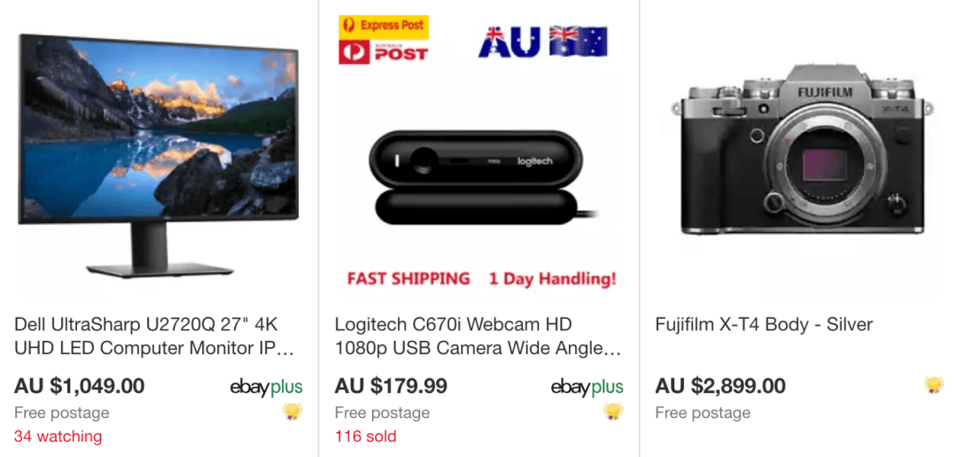The height and width of the screenshot is (457, 957).
Task: Click the top rated seller badge on Dell listing
Action: 292,413
